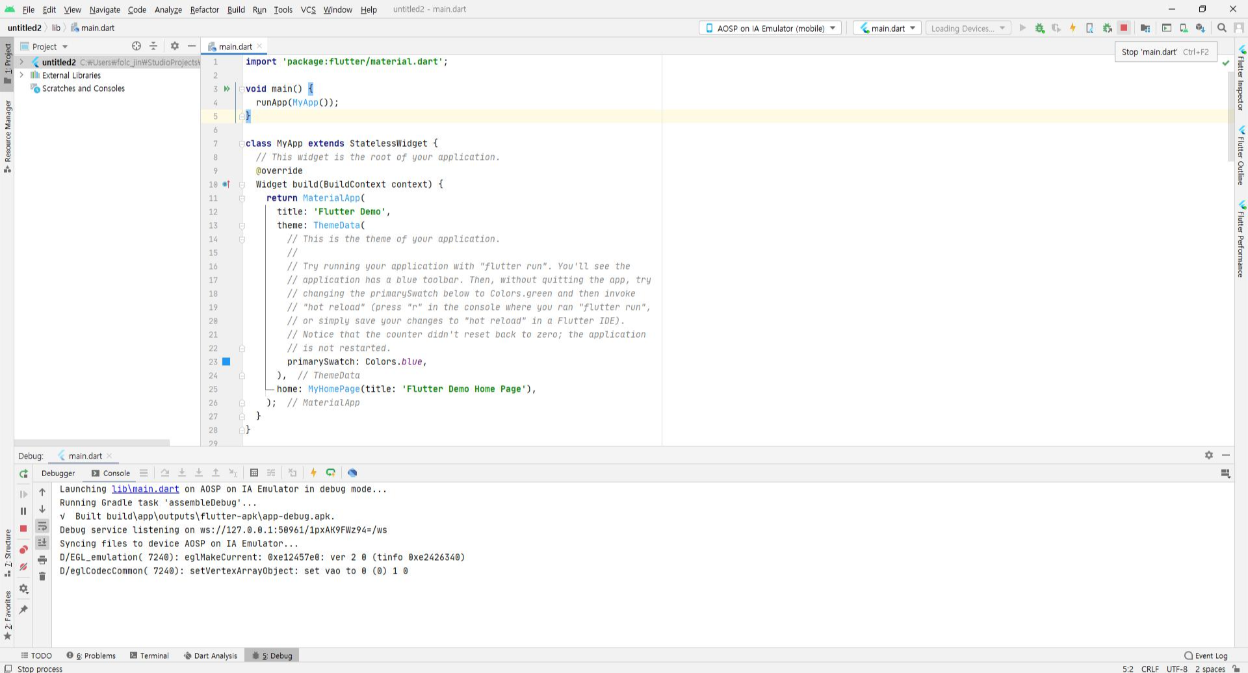Click the Up the Stack Trace arrow icon
Screen dimensions: 1248x673
click(42, 492)
